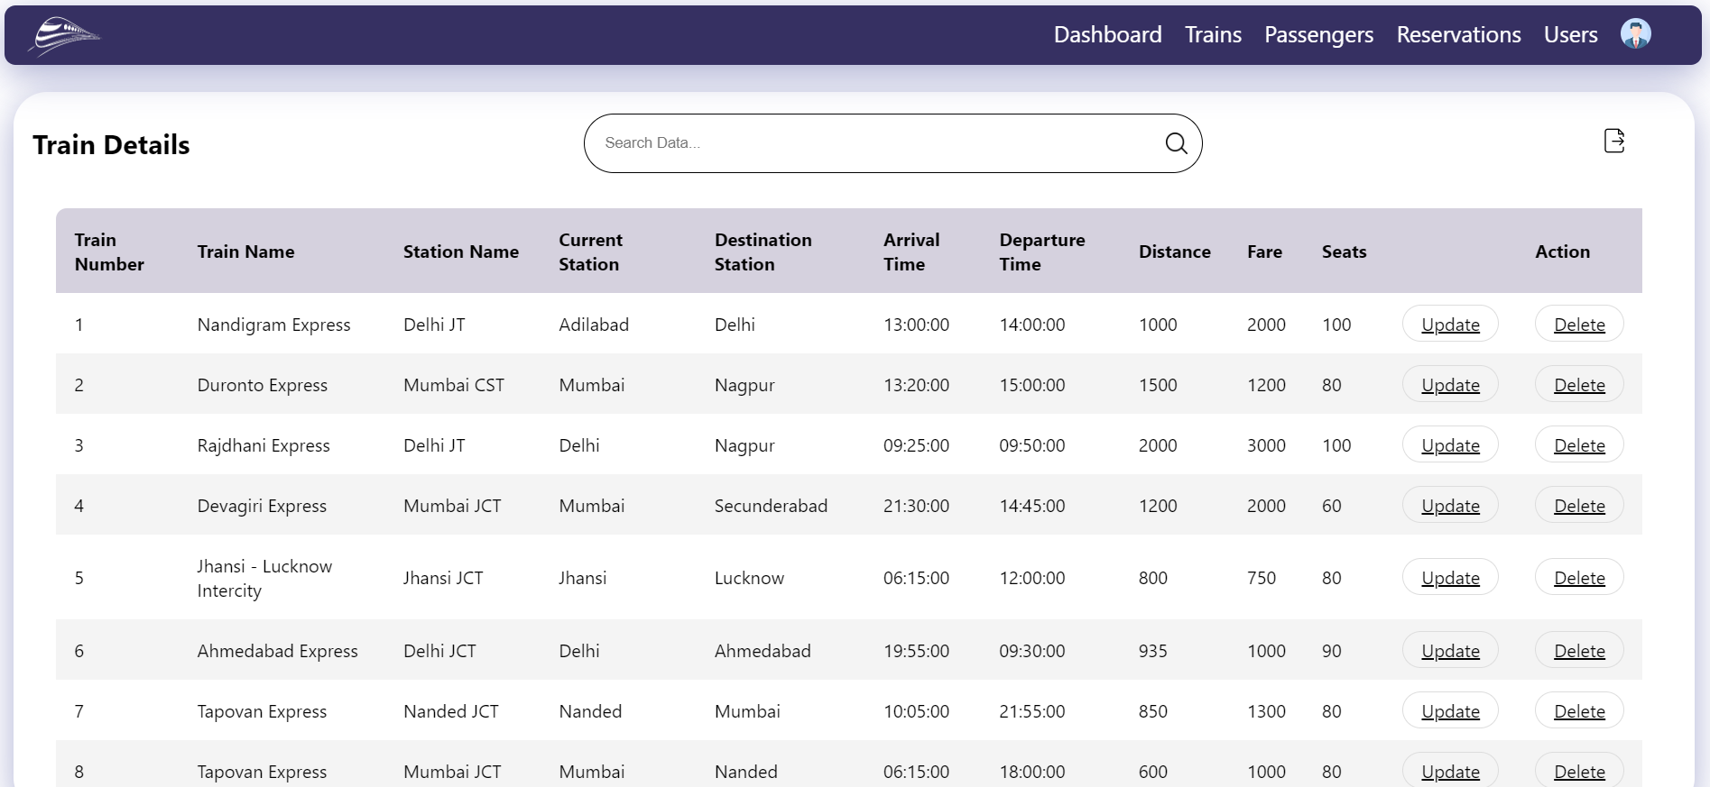Click the Train Name column header
Viewport: 1710px width, 787px height.
[245, 252]
